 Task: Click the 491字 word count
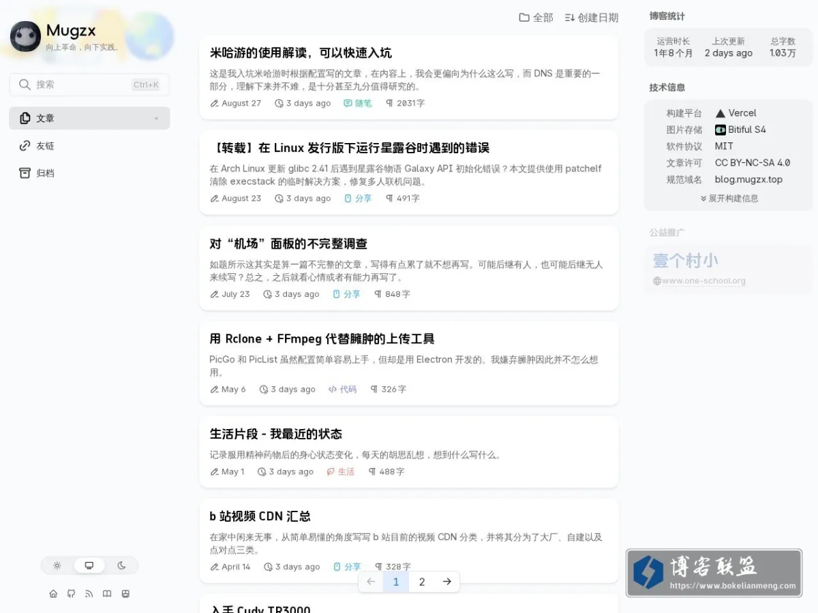[x=408, y=199]
